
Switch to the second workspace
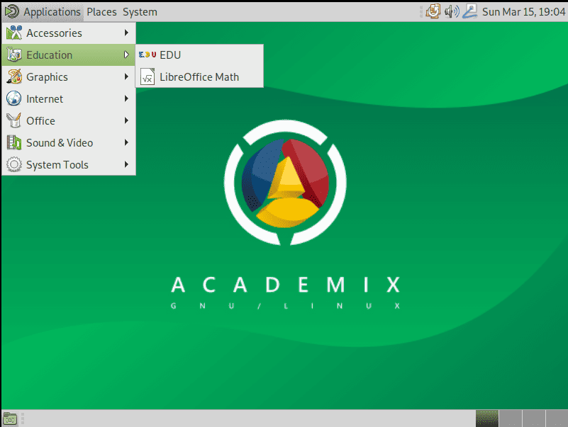tap(511, 419)
